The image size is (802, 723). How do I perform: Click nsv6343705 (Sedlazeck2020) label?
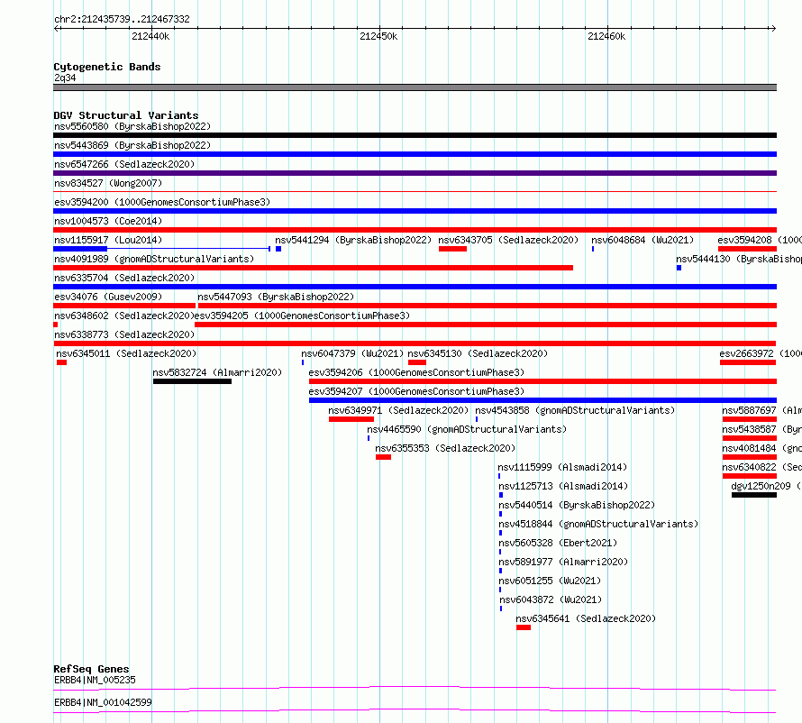pos(508,240)
